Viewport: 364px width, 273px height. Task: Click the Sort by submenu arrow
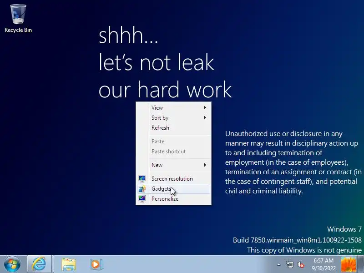205,118
